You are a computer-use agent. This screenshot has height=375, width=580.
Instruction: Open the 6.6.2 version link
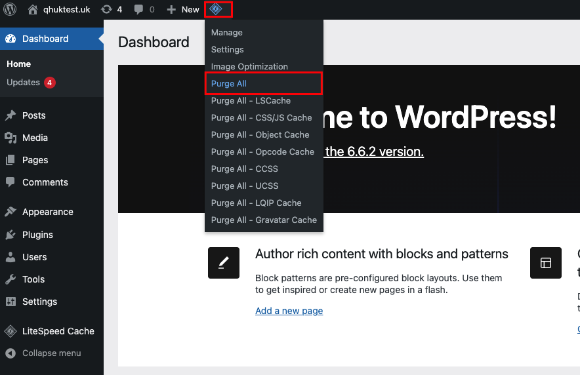375,151
